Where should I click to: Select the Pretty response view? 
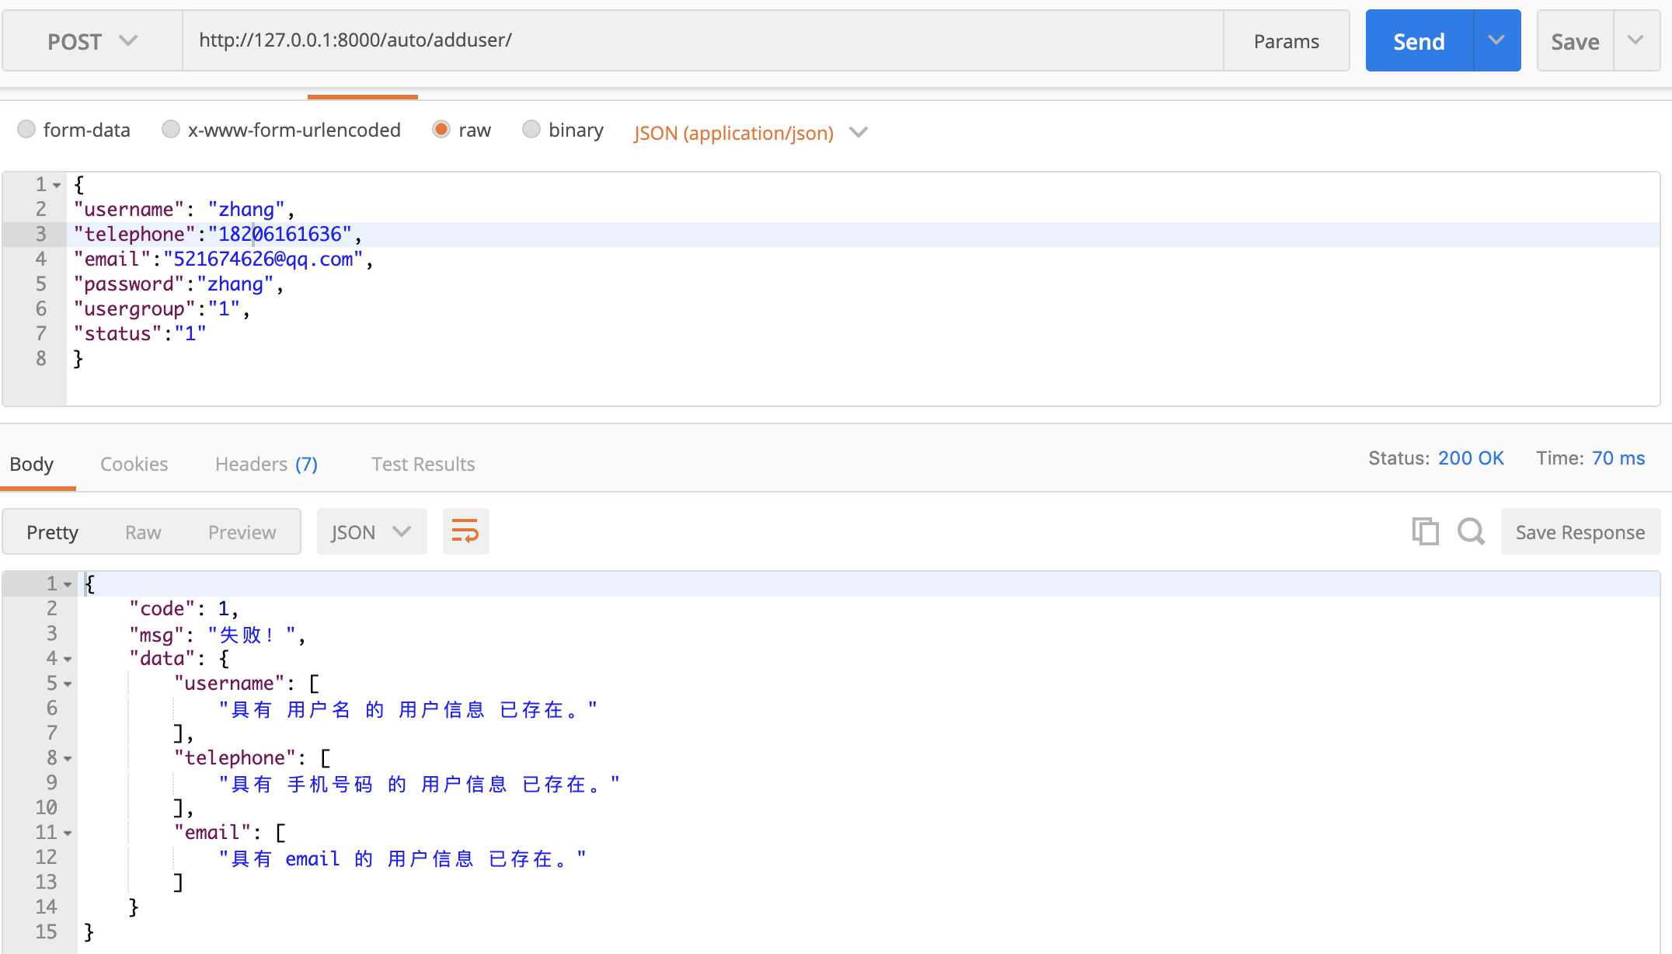pos(52,532)
